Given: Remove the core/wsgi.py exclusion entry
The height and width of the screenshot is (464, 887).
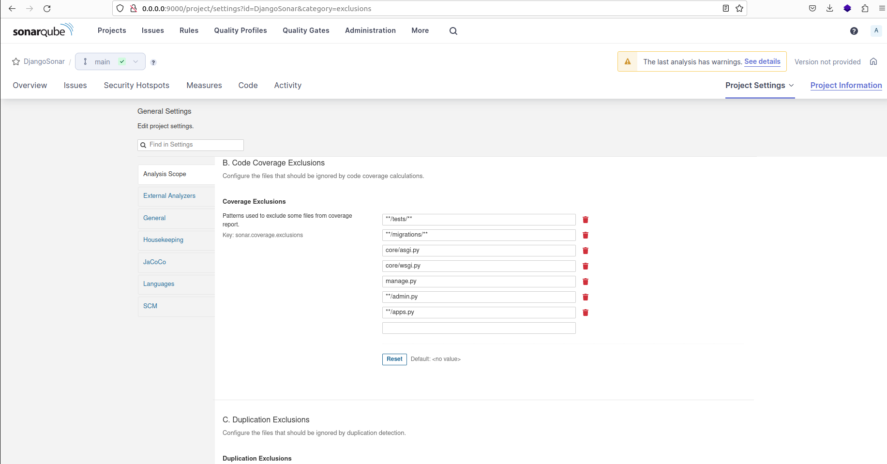Looking at the screenshot, I should click(586, 266).
